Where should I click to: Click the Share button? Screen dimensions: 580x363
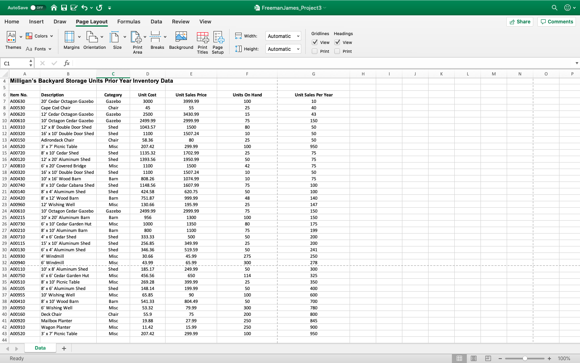(520, 22)
